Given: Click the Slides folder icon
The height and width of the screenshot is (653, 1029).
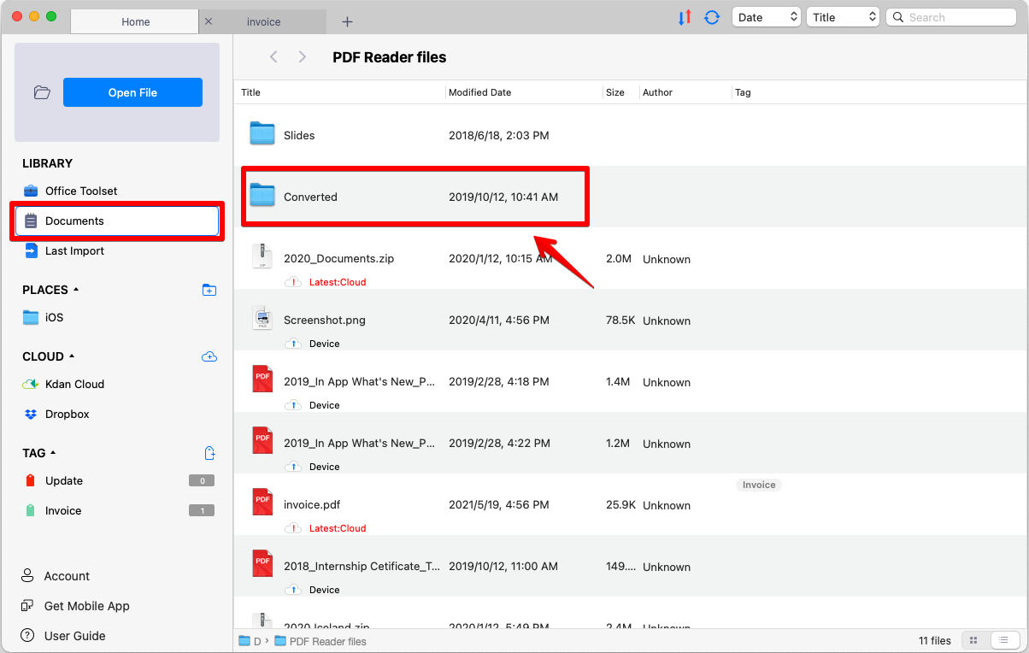Looking at the screenshot, I should (262, 134).
